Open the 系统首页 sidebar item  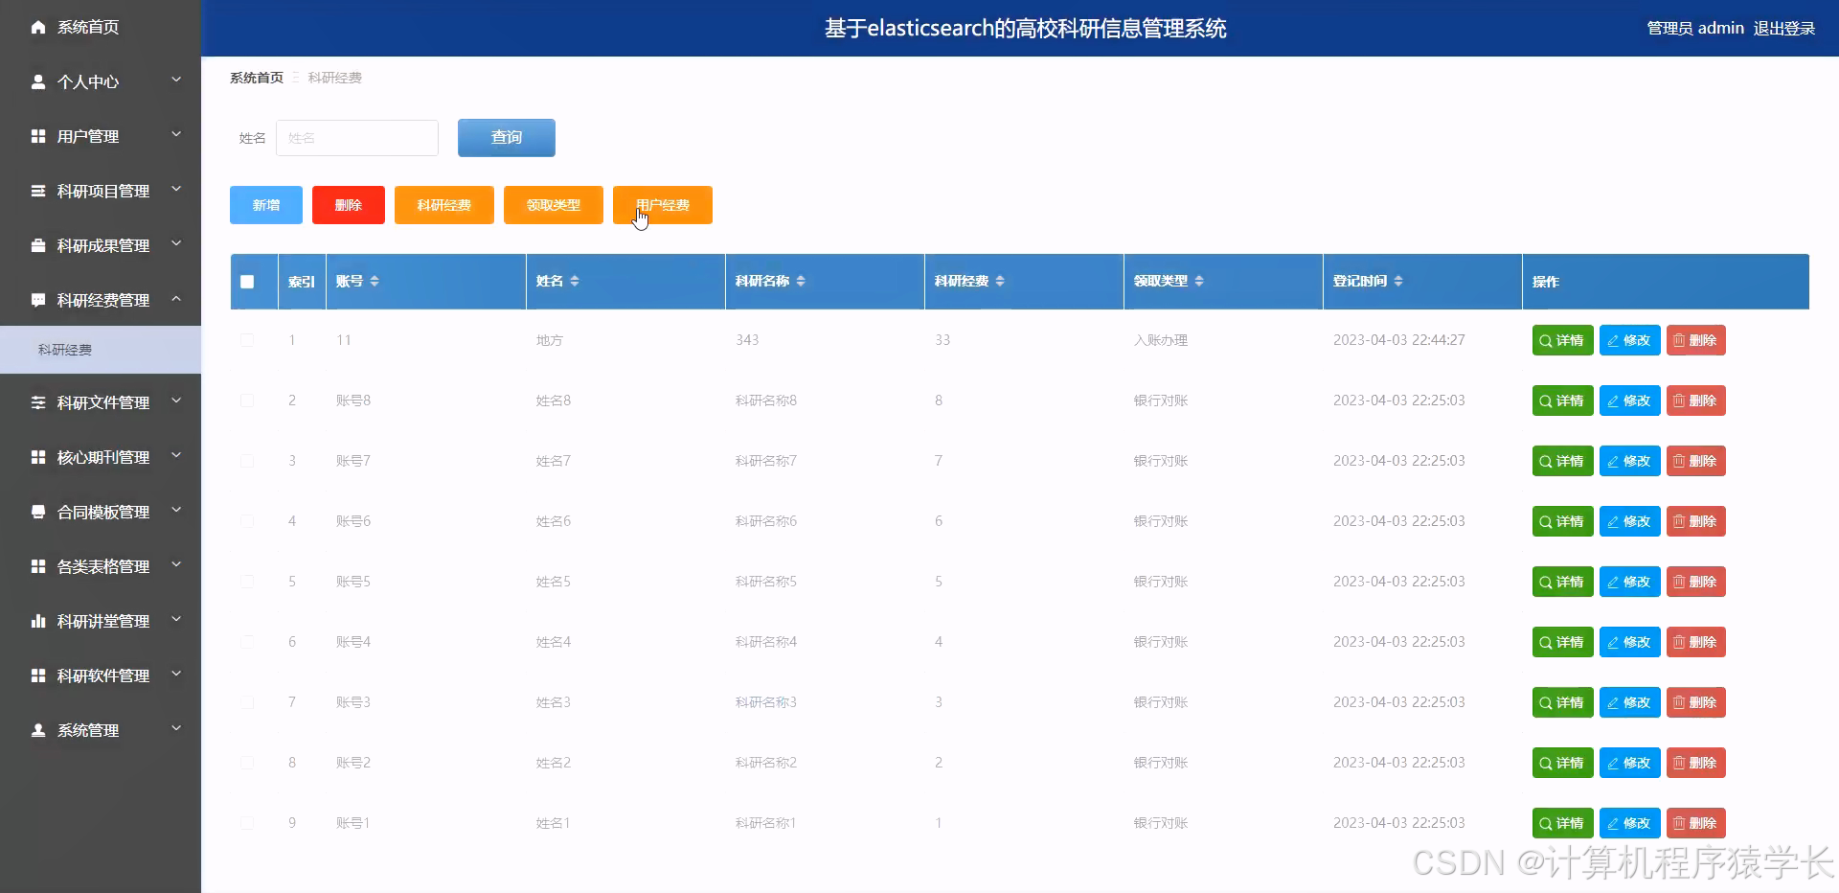tap(101, 27)
